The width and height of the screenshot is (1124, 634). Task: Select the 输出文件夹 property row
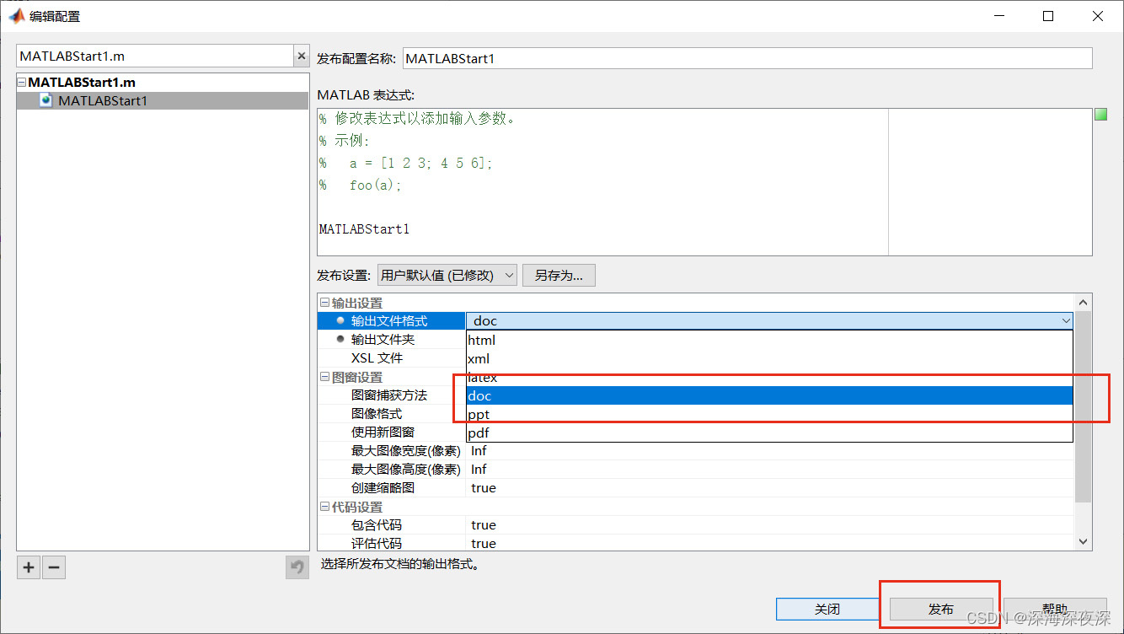[392, 339]
